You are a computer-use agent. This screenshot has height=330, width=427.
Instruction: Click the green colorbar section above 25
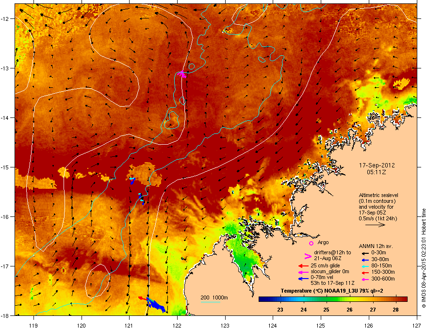(326, 299)
